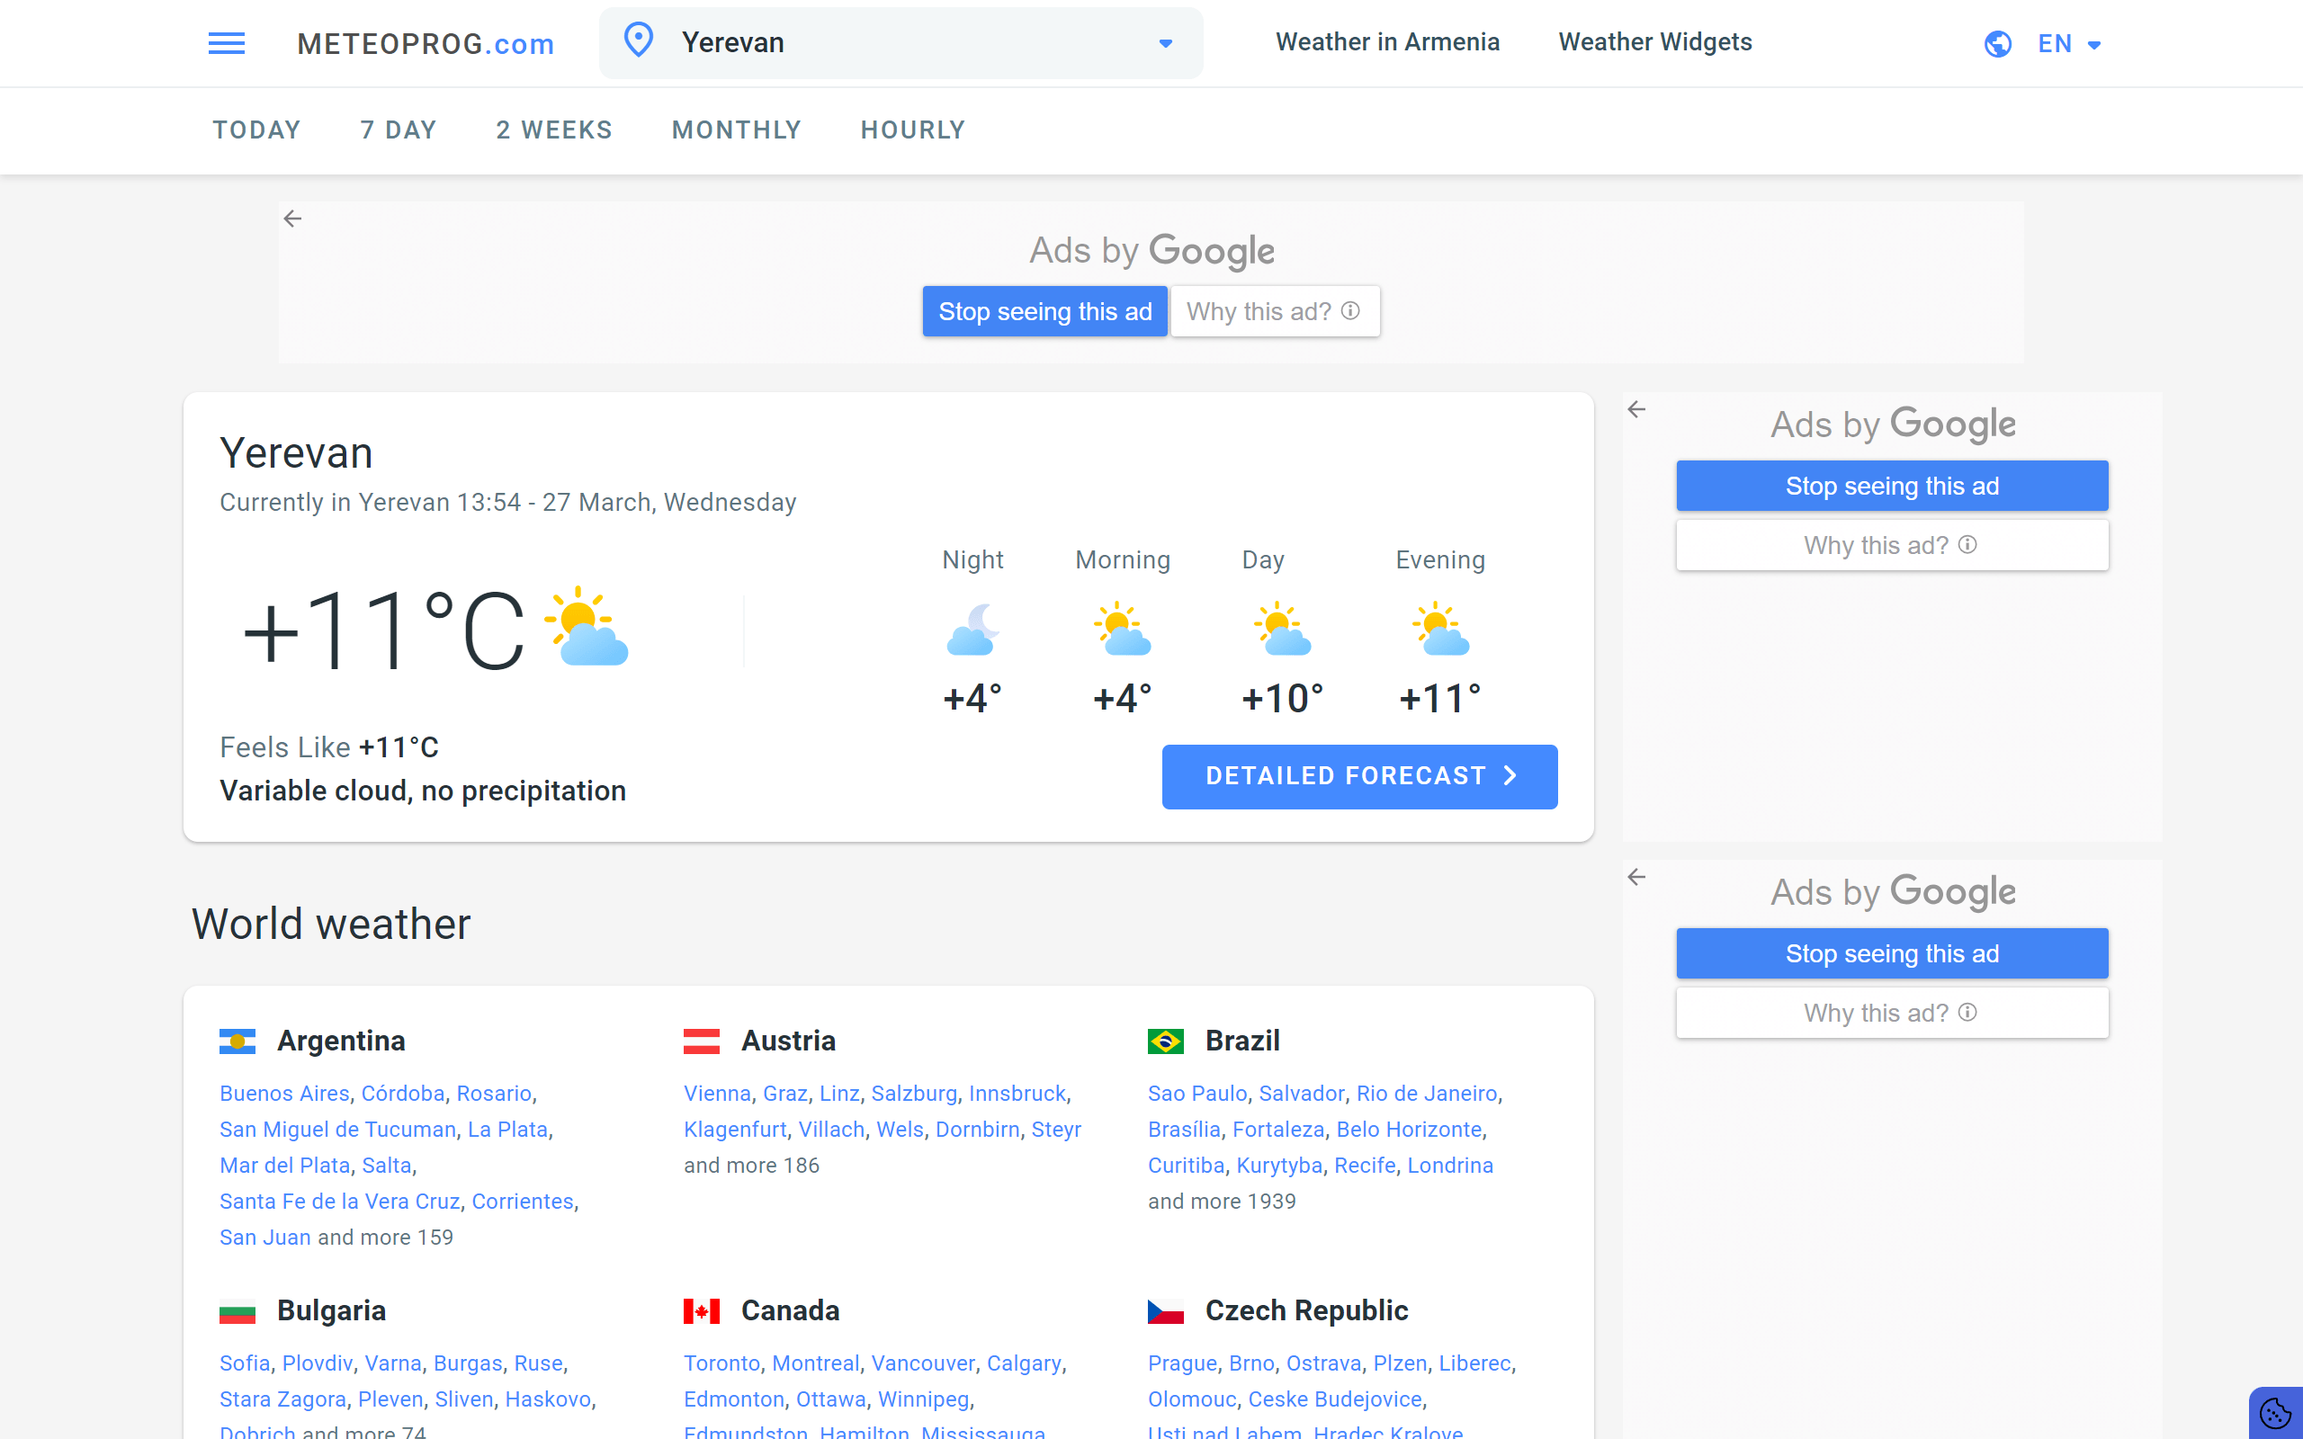Open the Weather in Armenia link

[1386, 42]
